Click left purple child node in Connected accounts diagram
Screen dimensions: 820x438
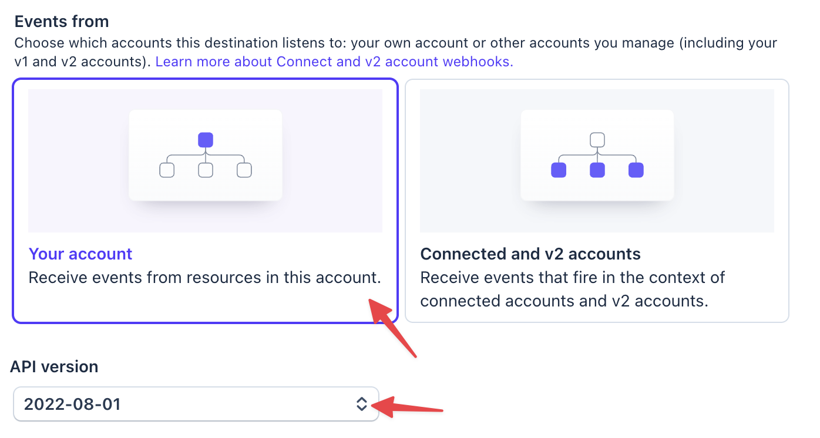[x=559, y=170]
